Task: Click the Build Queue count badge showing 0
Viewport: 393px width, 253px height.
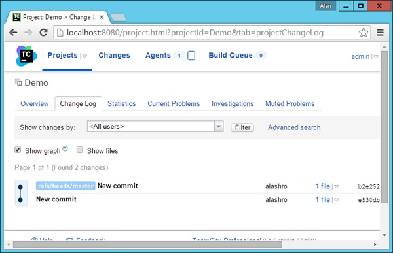Action: (x=261, y=56)
